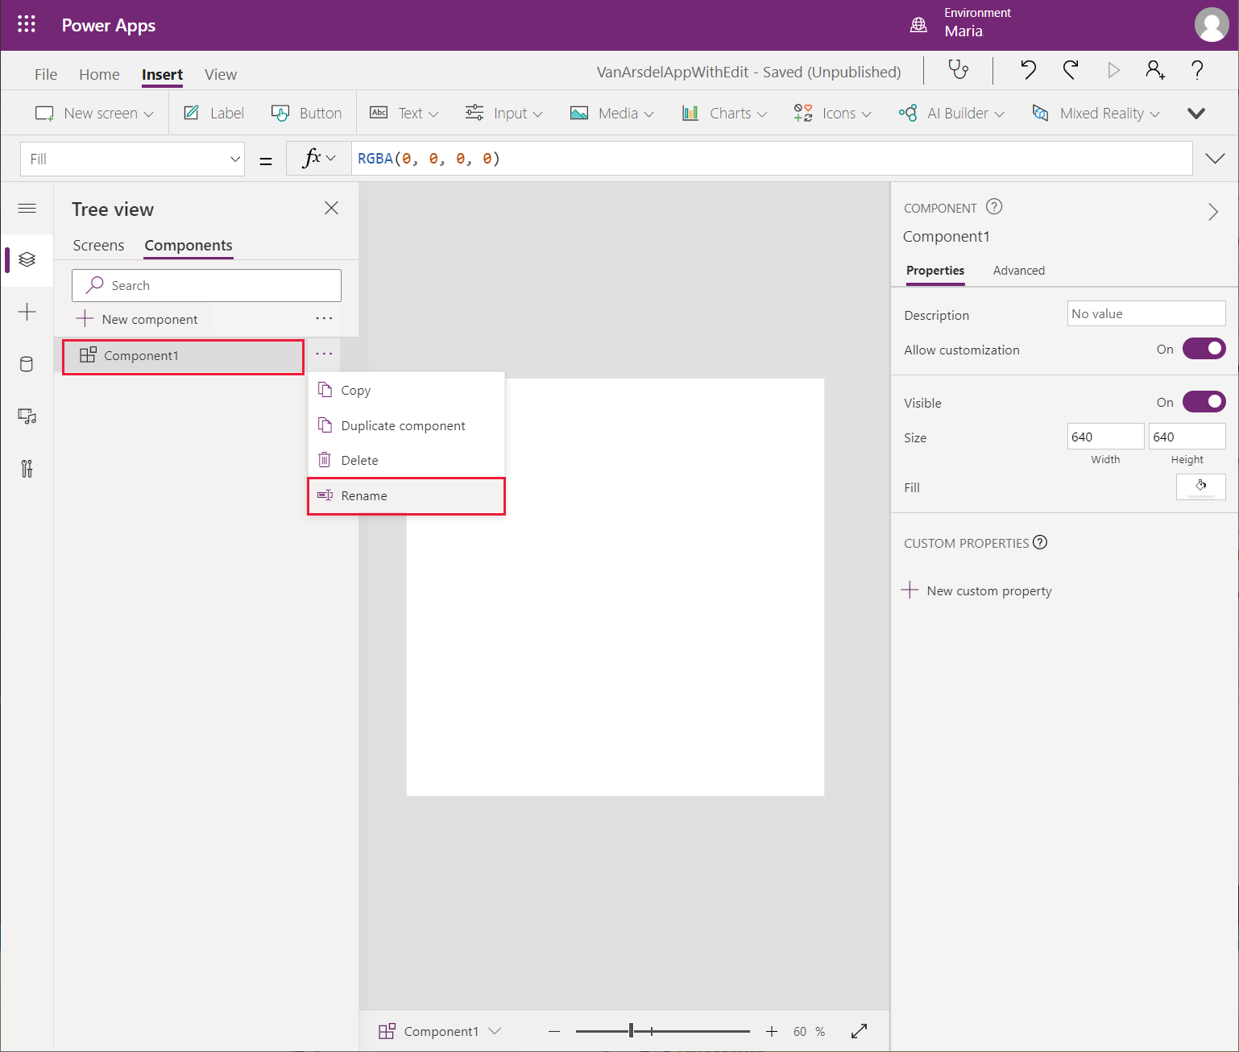Switch to the Advanced properties tab
1239x1052 pixels.
pyautogui.click(x=1018, y=270)
